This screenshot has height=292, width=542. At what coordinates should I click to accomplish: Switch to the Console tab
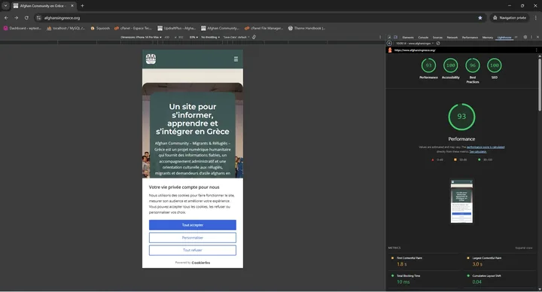click(423, 38)
